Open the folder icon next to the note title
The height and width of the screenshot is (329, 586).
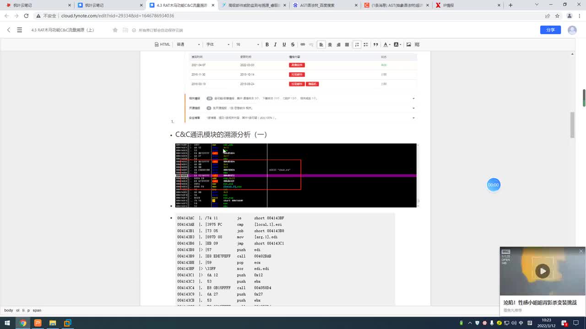click(x=125, y=30)
